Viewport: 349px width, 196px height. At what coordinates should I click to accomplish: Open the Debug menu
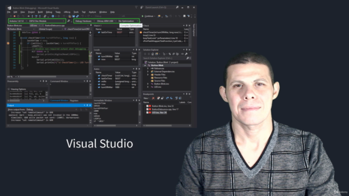pyautogui.click(x=49, y=12)
